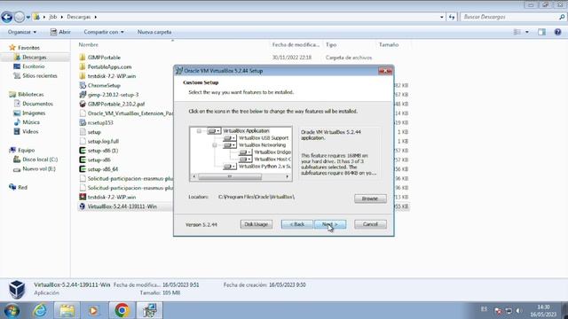This screenshot has height=319, width=568.
Task: Open VirtualBox Networking feature dropdown
Action: [x=229, y=145]
